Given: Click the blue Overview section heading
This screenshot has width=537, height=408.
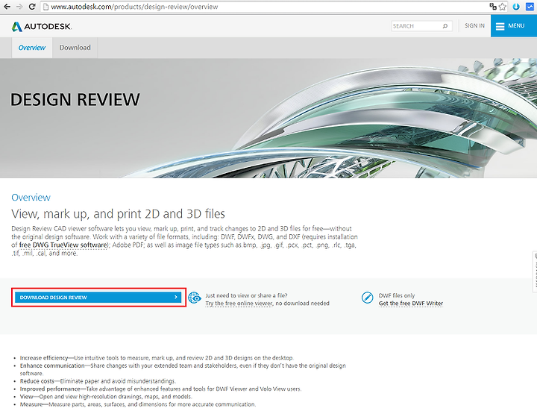Looking at the screenshot, I should tap(31, 198).
